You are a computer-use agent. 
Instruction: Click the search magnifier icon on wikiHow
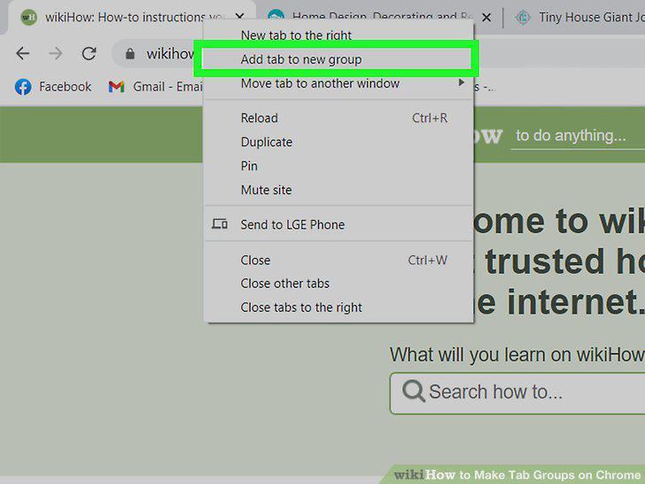tap(414, 391)
